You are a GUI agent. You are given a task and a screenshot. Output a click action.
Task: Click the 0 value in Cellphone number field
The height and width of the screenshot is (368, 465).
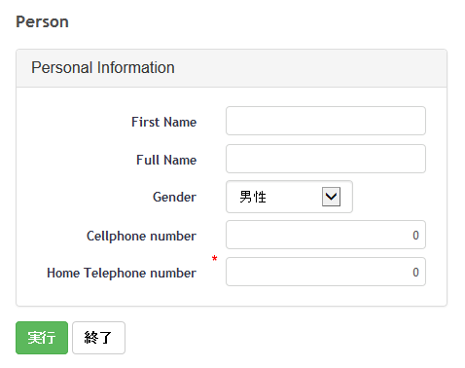click(x=415, y=236)
